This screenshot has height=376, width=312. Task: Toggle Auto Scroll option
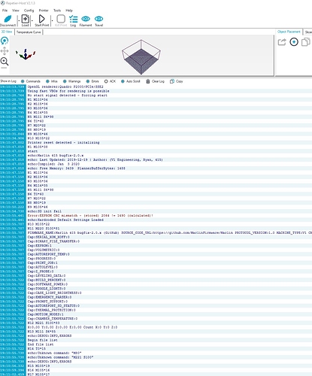(131, 81)
